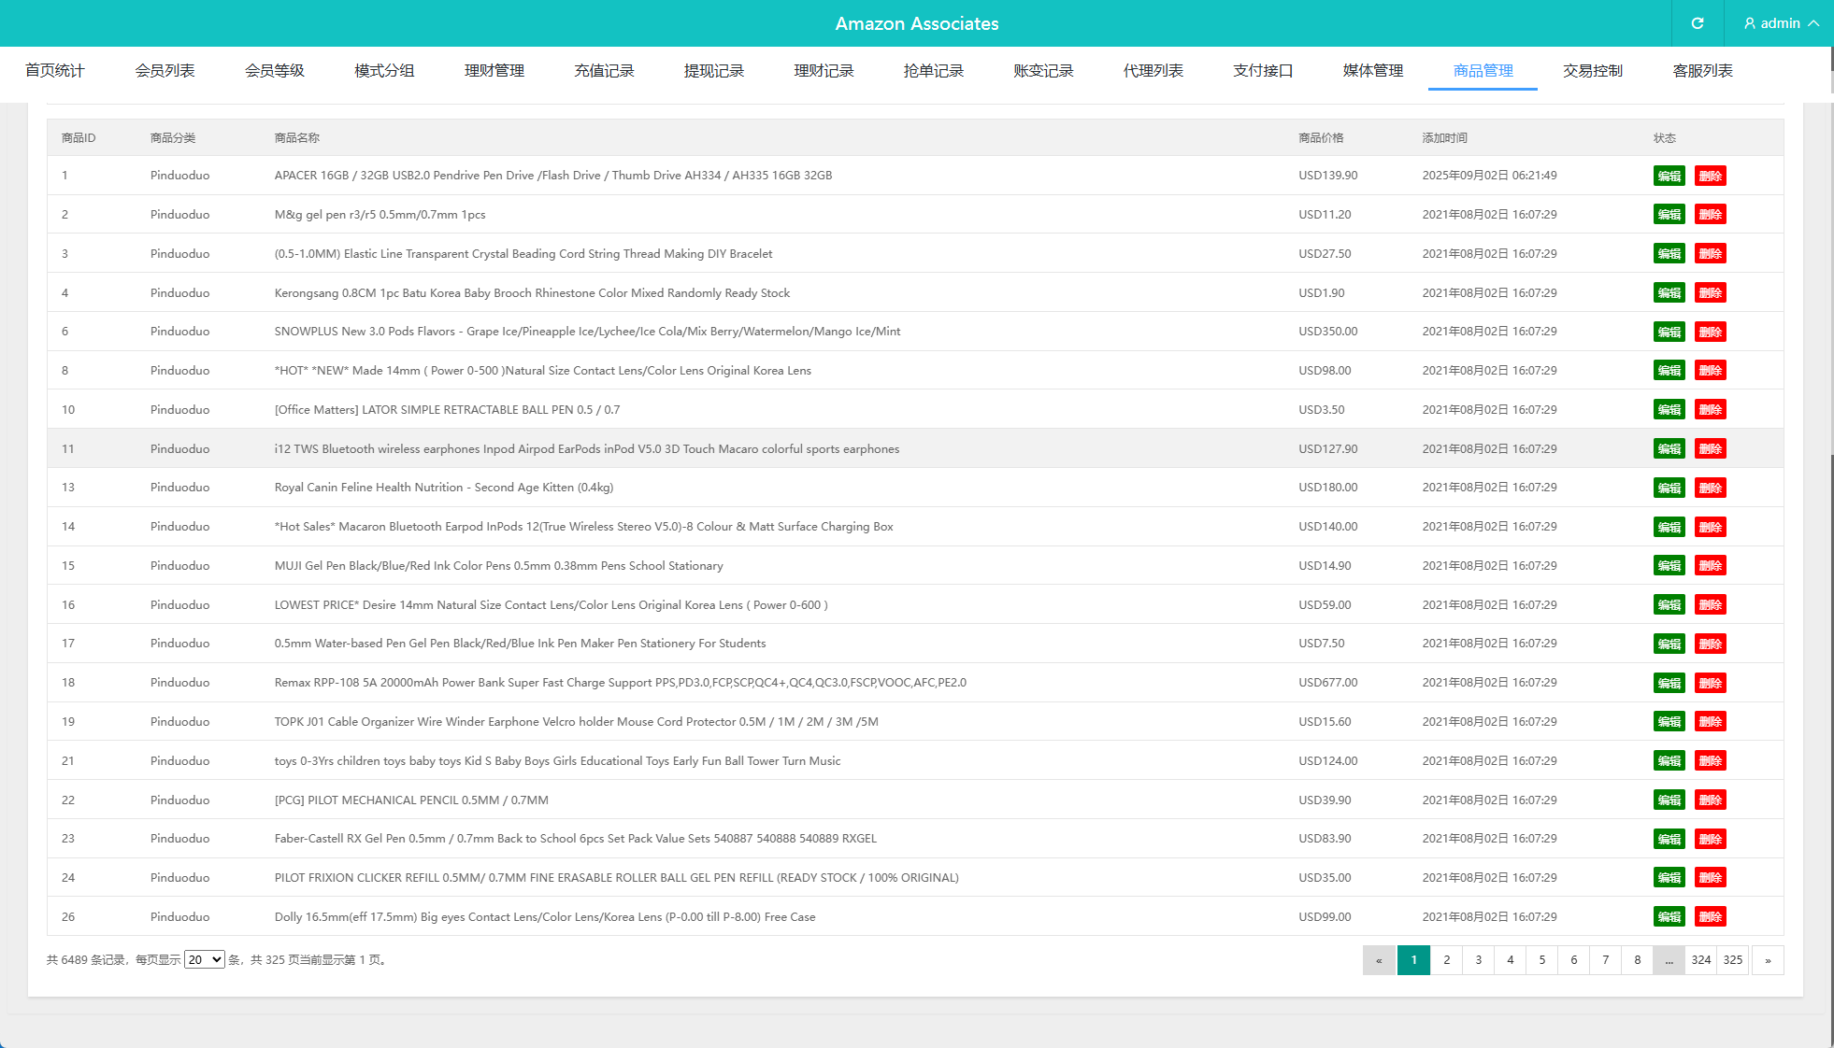This screenshot has height=1048, width=1834.
Task: Click the previous page « arrow
Action: click(1379, 960)
